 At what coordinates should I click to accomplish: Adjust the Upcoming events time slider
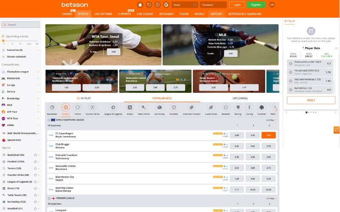click(x=3, y=41)
